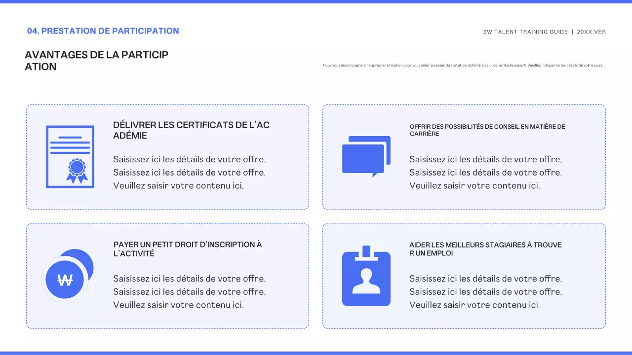
Task: Click the won currency coin icon
Action: (x=66, y=279)
